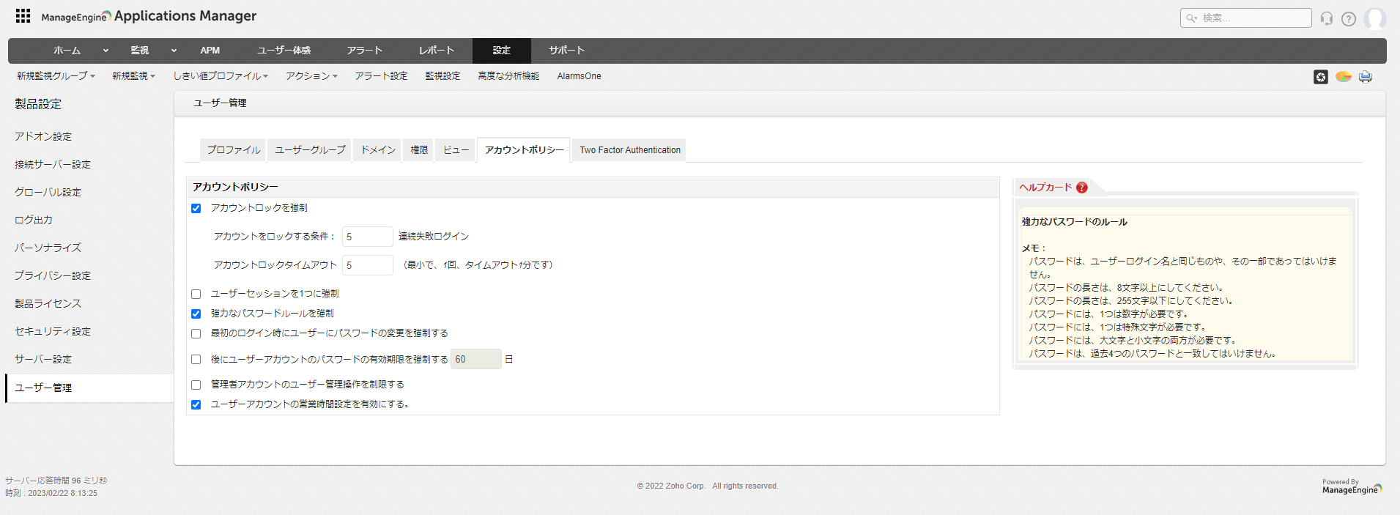Toggle 管理者アカウントのユーザー管理操作を制限する checkbox
Viewport: 1400px width, 515px height.
point(196,385)
